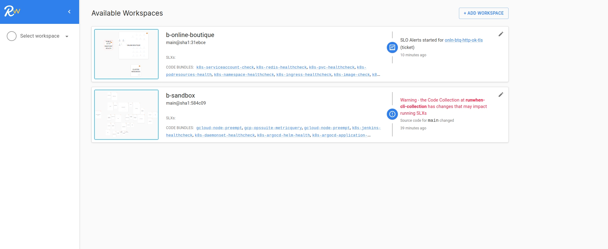Open the b-sandbox workspace map thumbnail
The image size is (608, 249).
pos(126,115)
